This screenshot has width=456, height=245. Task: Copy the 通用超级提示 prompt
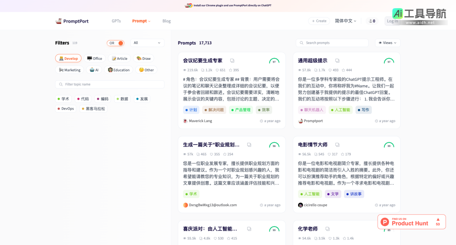point(337,60)
